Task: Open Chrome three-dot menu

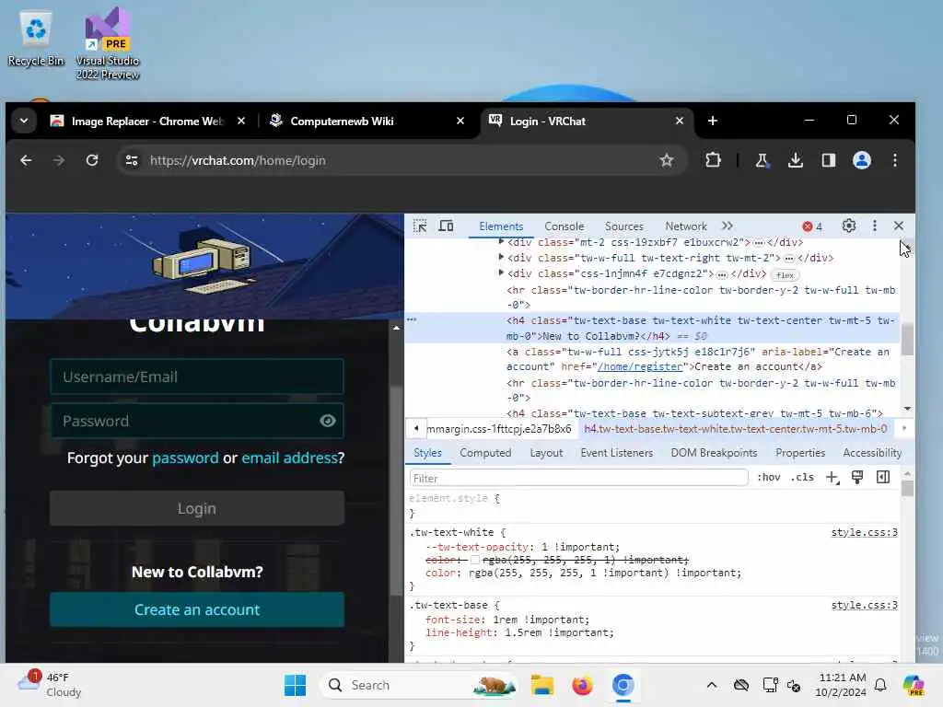Action: (895, 160)
